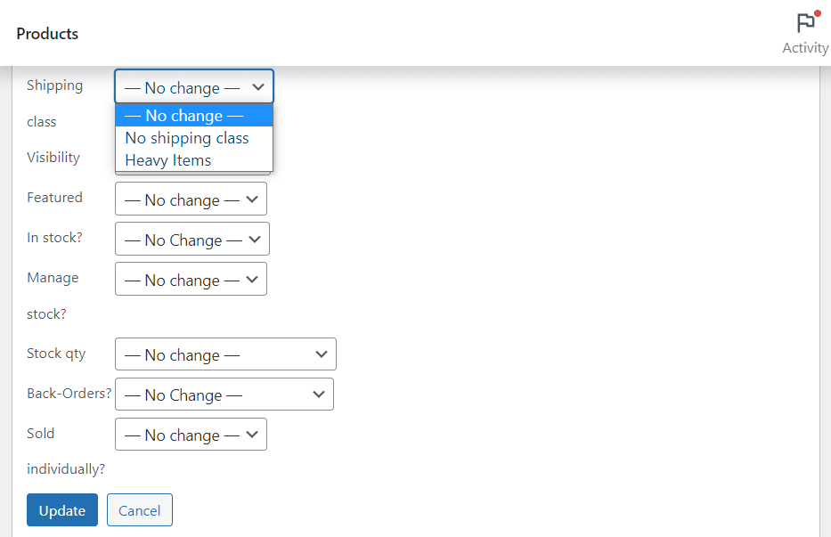831x537 pixels.
Task: Click the Activity flag icon
Action: [805, 24]
